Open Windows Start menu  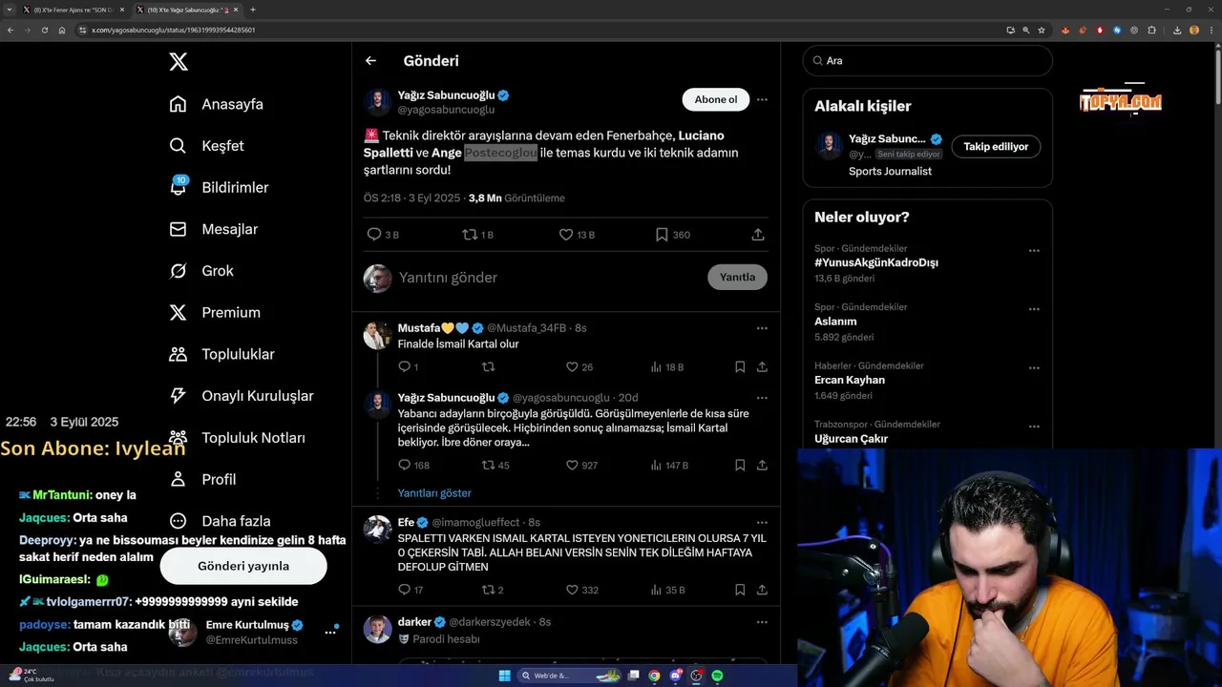click(x=505, y=676)
